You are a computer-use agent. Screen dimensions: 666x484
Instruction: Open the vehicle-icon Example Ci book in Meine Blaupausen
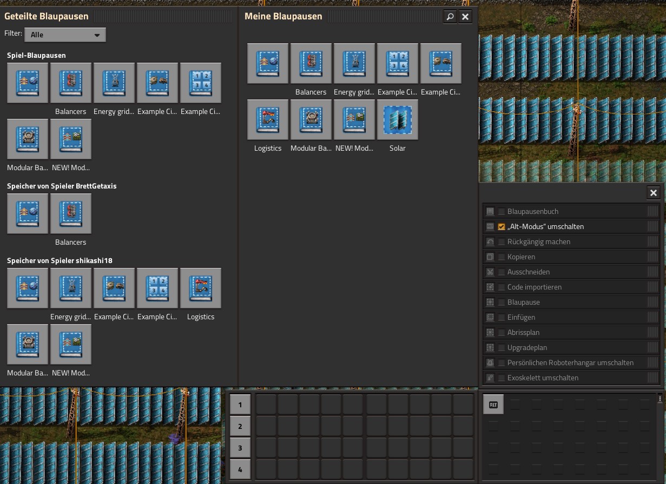click(x=441, y=63)
